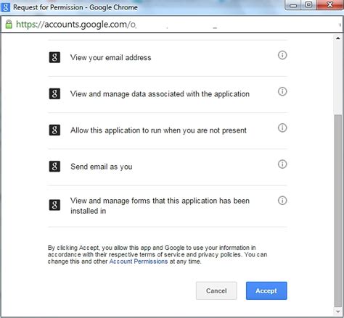Viewport: 344px width, 318px height.
Task: Click the Google favicon in the title bar
Action: click(6, 7)
